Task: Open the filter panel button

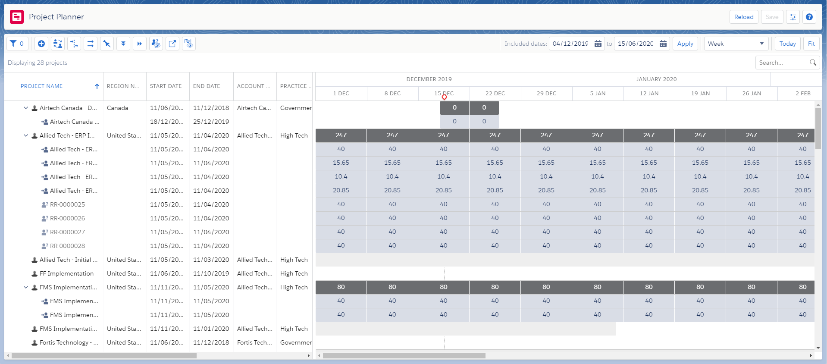Action: (x=17, y=44)
